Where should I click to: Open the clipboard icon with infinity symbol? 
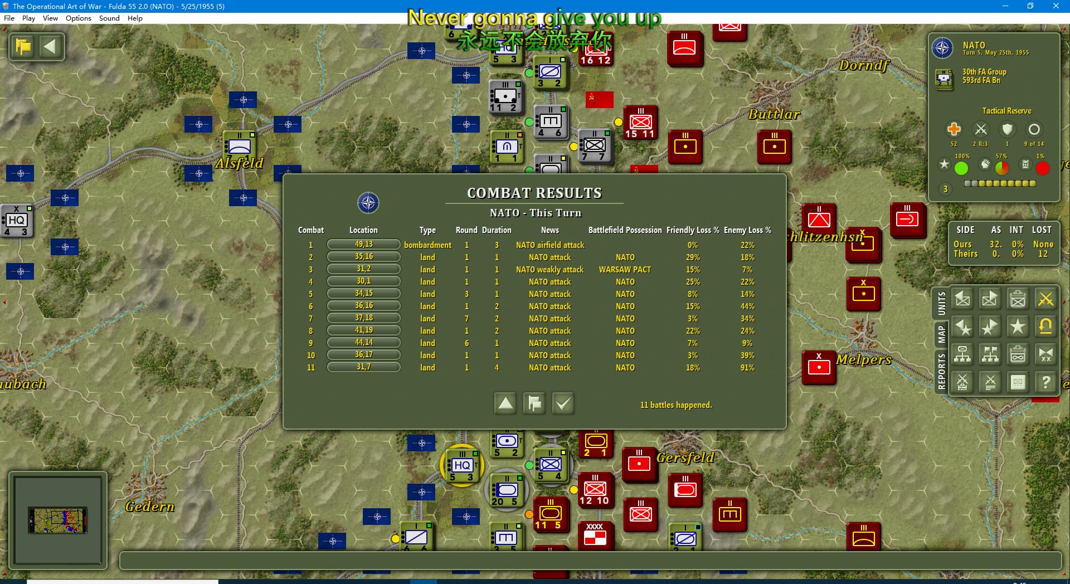[1018, 354]
